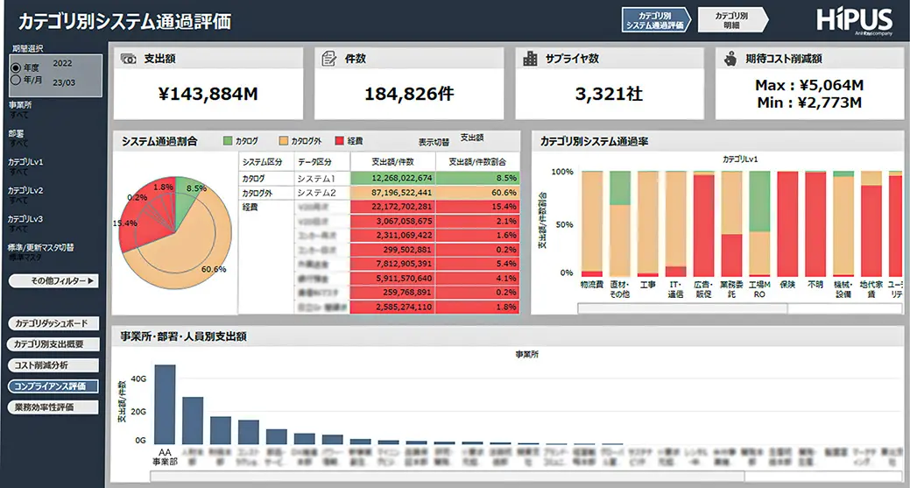910x488 pixels.
Task: Click the 機械・設備 stacked bar
Action: point(843,223)
